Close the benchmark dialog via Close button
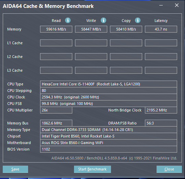The height and width of the screenshot is (179, 185). tap(169, 169)
